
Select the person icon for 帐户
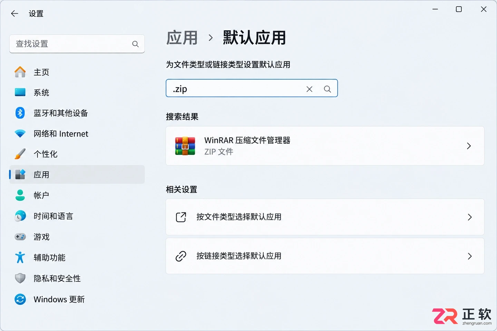pyautogui.click(x=20, y=195)
